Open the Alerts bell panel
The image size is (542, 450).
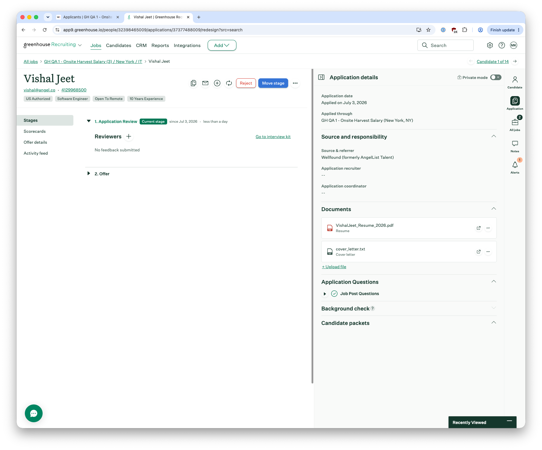[515, 167]
